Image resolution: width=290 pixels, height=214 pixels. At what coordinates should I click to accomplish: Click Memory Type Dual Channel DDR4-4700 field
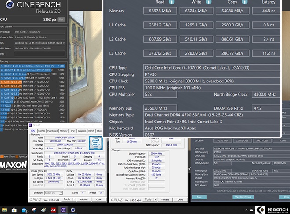click(x=212, y=115)
